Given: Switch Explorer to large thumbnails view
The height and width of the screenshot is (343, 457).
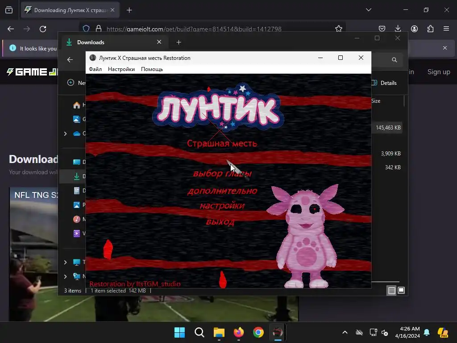Looking at the screenshot, I should tap(401, 290).
